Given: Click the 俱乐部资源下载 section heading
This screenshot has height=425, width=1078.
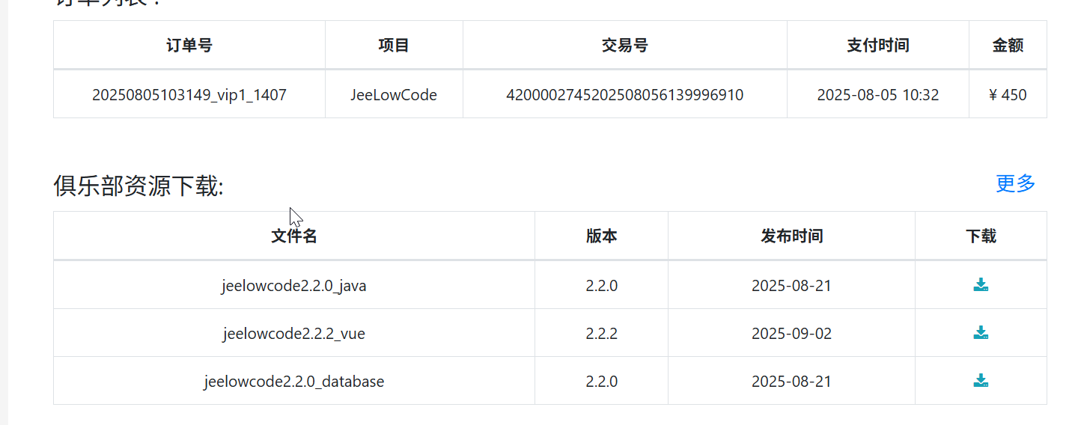Looking at the screenshot, I should coord(138,186).
